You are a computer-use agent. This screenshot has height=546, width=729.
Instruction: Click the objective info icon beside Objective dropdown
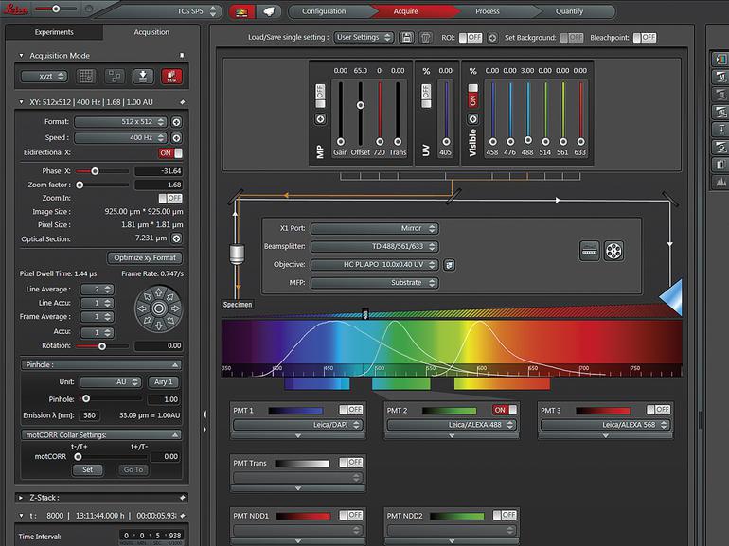click(449, 265)
